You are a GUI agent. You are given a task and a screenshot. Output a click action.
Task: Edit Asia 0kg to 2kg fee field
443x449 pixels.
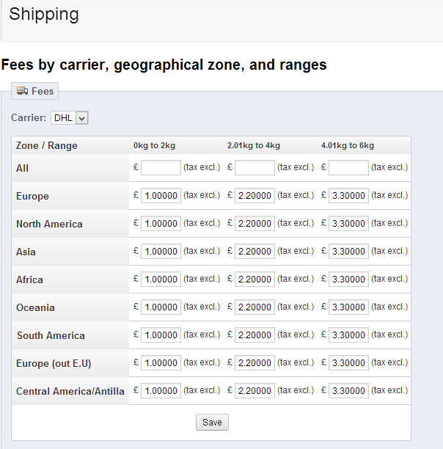tap(161, 252)
